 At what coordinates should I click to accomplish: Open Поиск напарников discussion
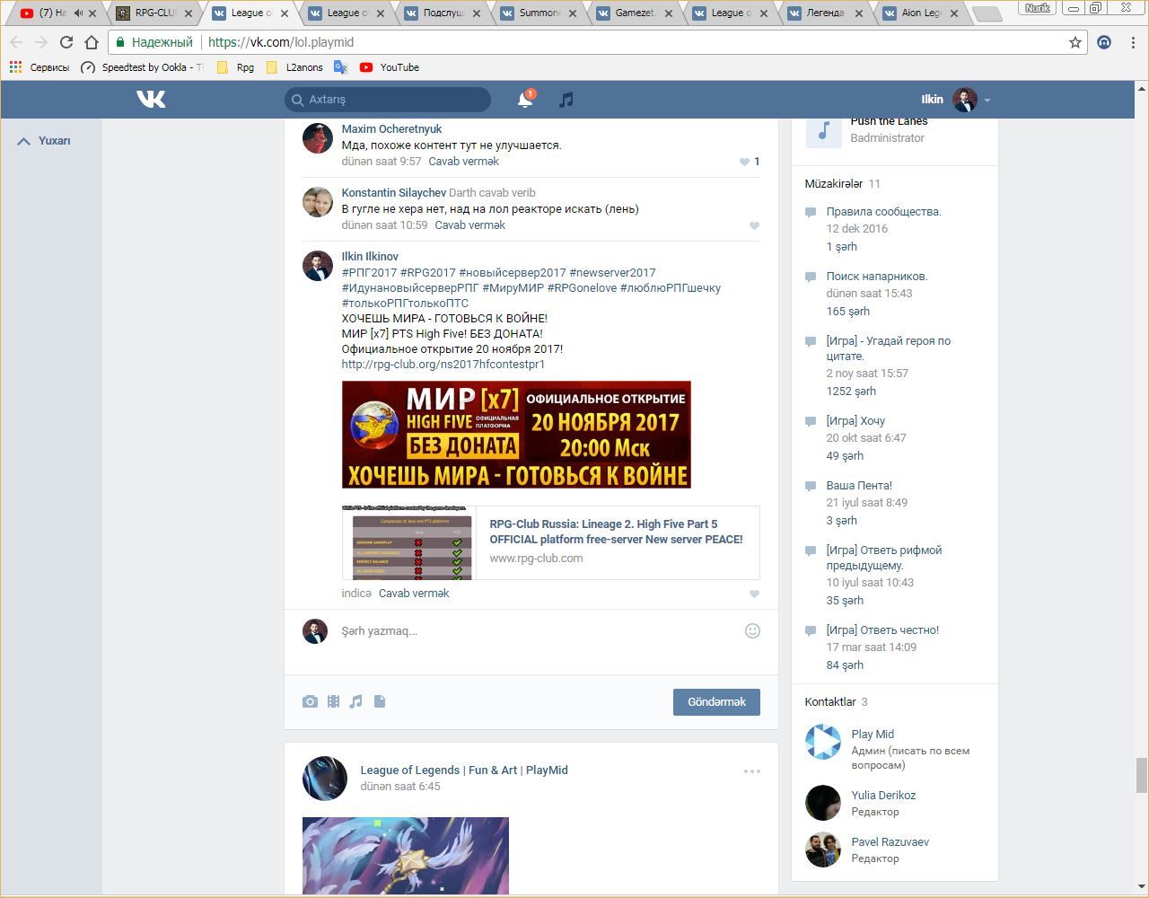pyautogui.click(x=877, y=277)
